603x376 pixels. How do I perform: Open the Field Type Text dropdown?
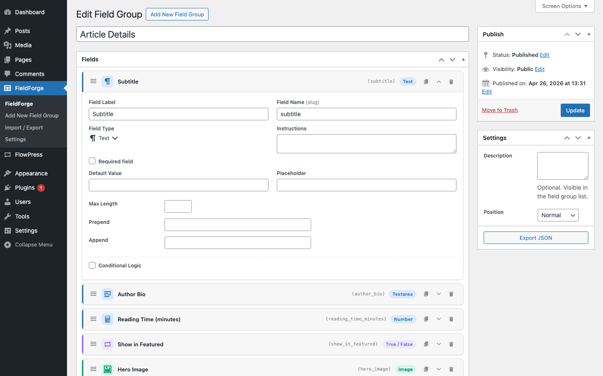pyautogui.click(x=104, y=138)
